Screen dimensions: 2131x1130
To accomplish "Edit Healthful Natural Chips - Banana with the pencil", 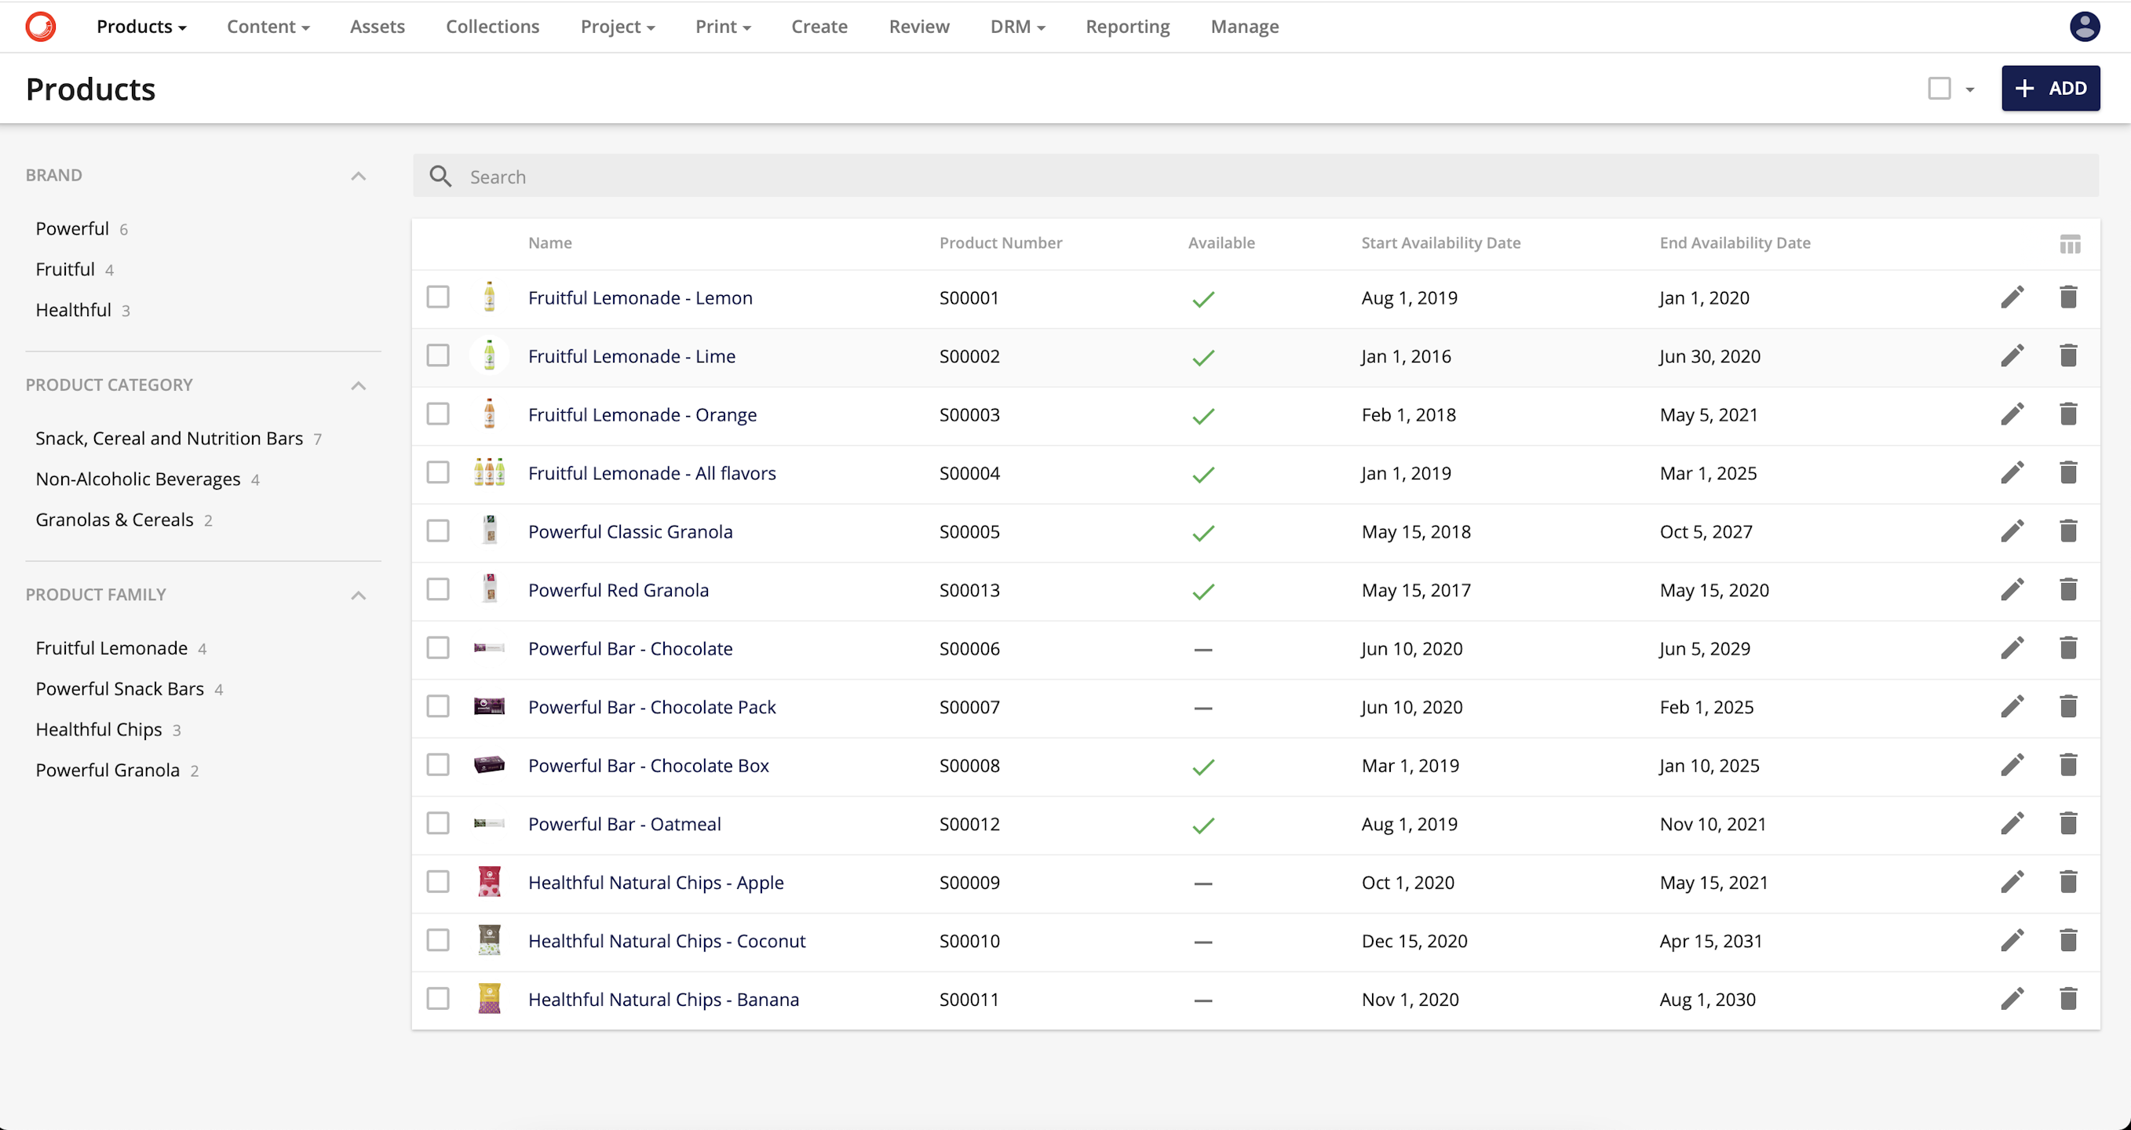I will [2013, 998].
